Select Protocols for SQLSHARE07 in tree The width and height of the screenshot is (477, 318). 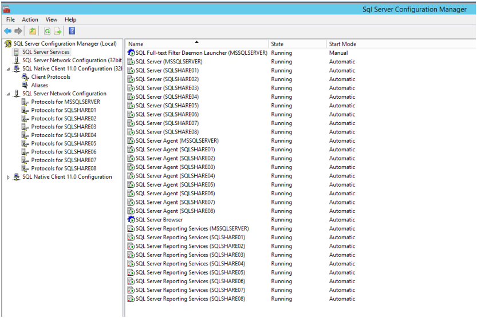click(64, 160)
